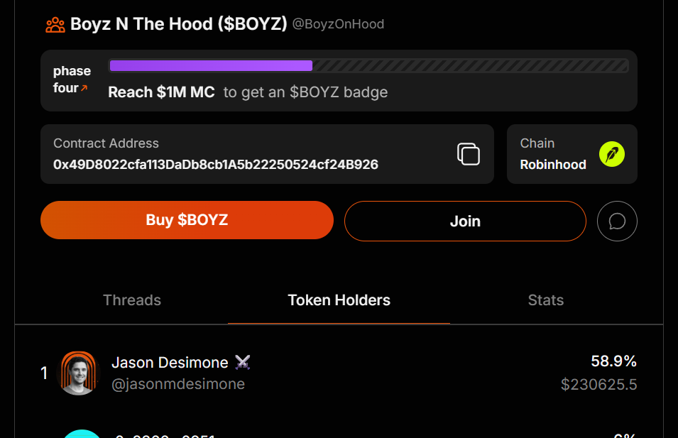Click the orange community group icon
The width and height of the screenshot is (678, 438).
[x=55, y=25]
